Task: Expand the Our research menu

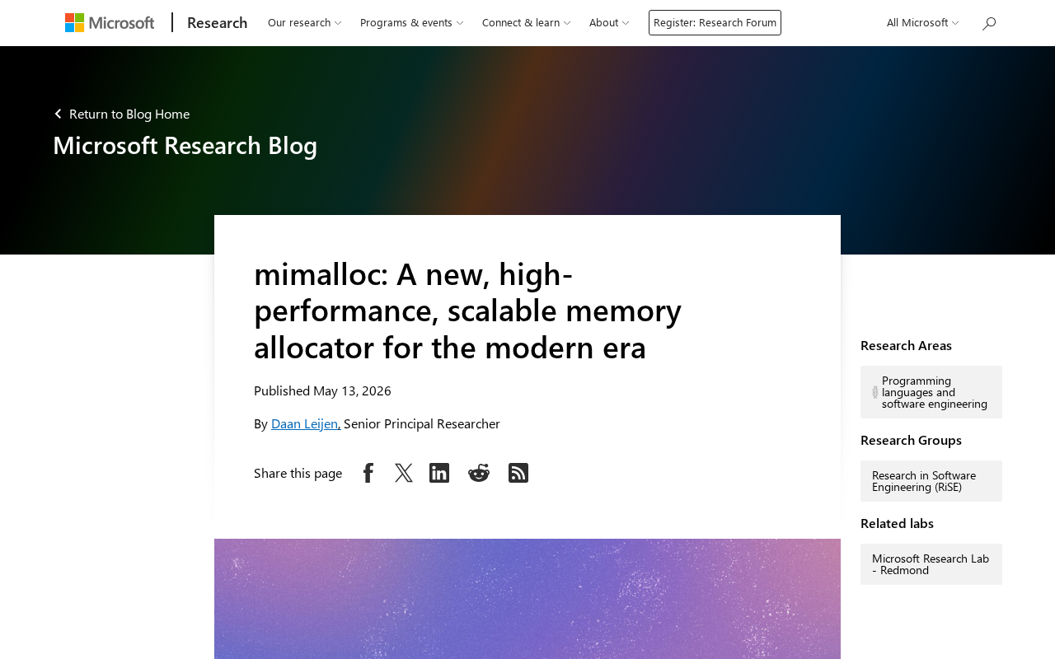Action: (305, 23)
